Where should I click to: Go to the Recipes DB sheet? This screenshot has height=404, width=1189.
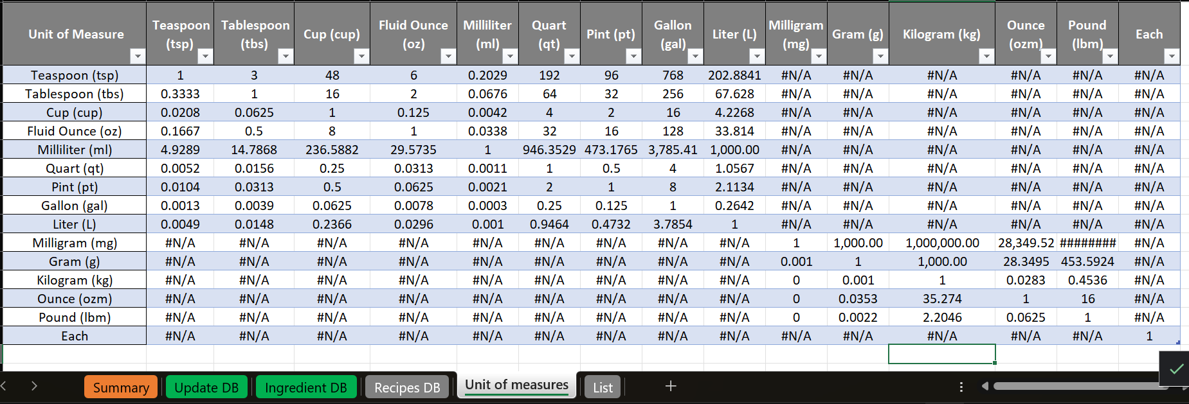pos(407,387)
